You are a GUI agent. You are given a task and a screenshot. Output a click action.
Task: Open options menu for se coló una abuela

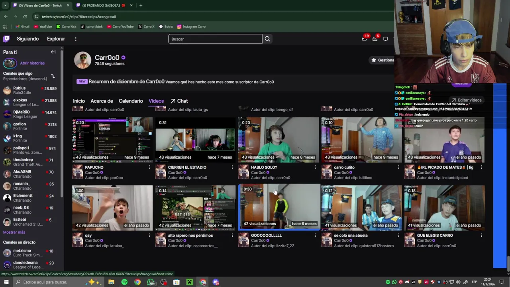(x=398, y=236)
